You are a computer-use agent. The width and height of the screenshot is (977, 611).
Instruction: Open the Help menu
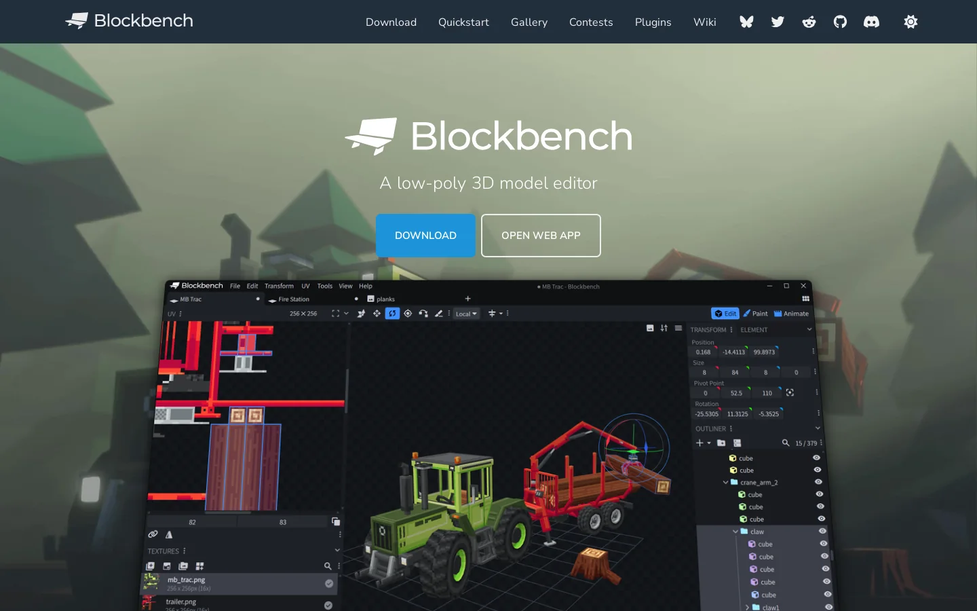[x=366, y=286]
